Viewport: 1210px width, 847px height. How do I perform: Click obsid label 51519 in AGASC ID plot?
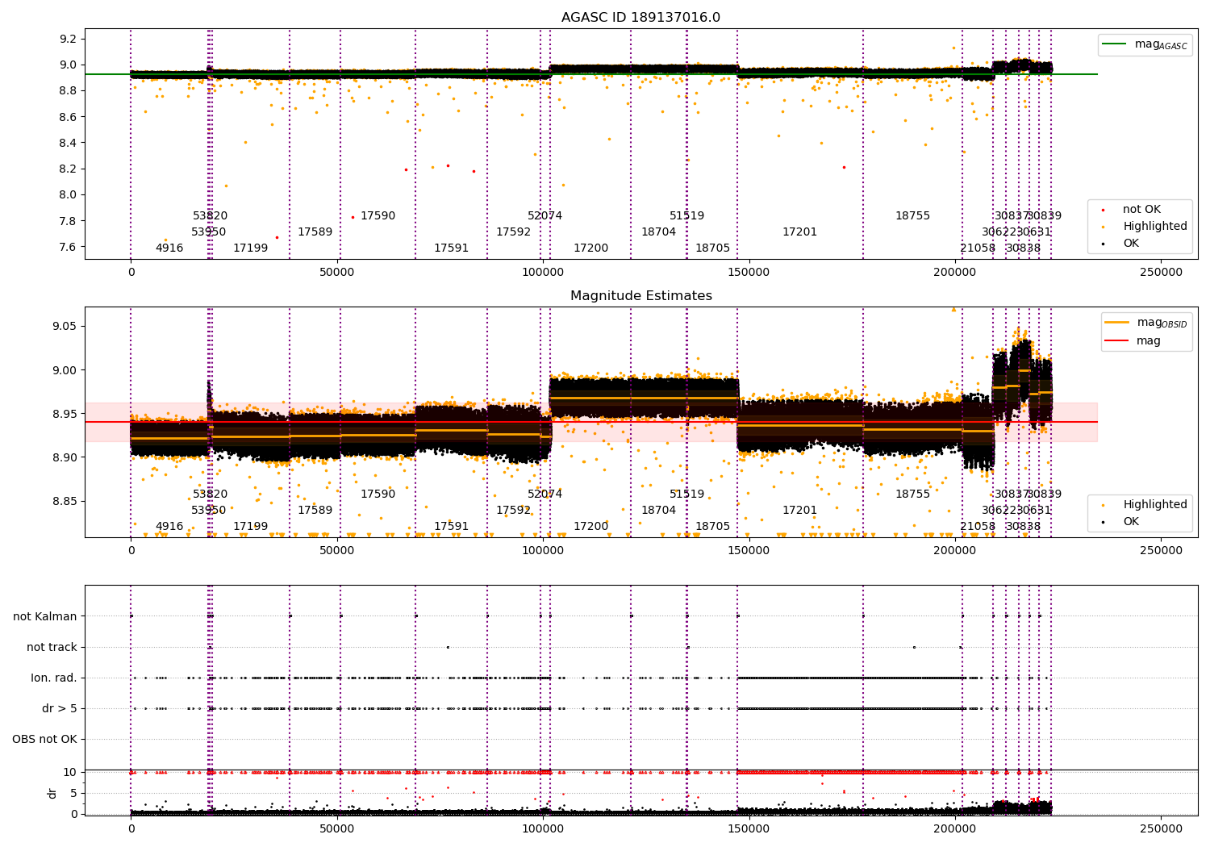pyautogui.click(x=687, y=216)
